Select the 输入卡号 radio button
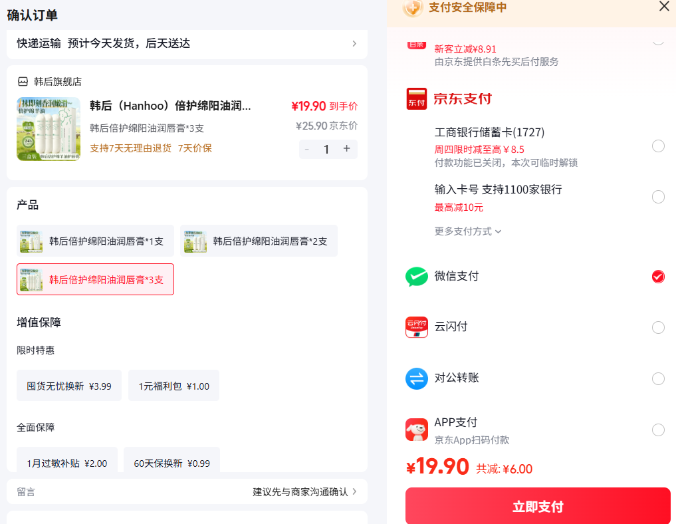Viewport: 676px width, 524px height. (x=658, y=197)
